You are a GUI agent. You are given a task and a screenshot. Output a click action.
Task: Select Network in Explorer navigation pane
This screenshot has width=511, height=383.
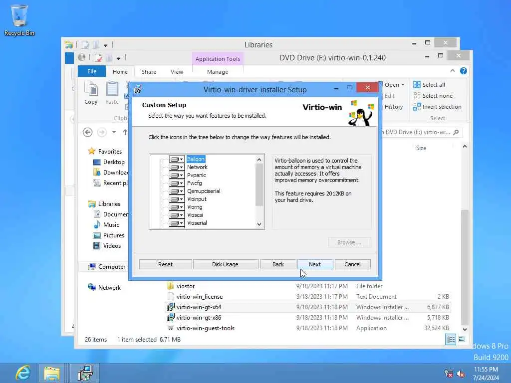(104, 288)
